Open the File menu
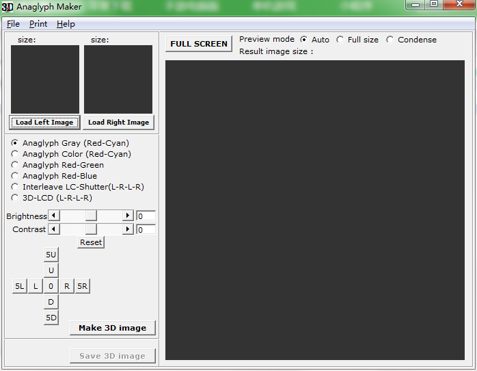Viewport: 477px width, 371px height. 13,24
